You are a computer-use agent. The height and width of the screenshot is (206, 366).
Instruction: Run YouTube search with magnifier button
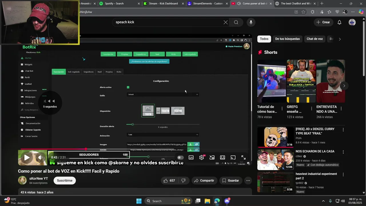(236, 22)
